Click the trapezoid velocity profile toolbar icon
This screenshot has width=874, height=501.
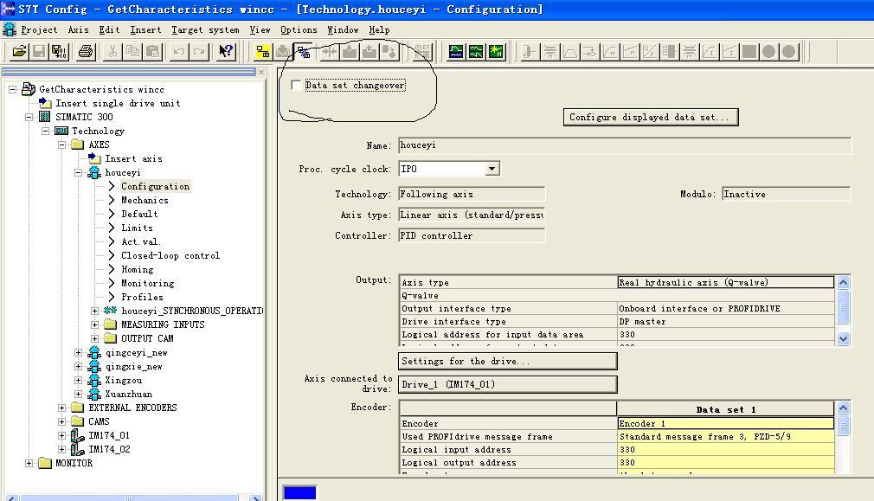570,52
